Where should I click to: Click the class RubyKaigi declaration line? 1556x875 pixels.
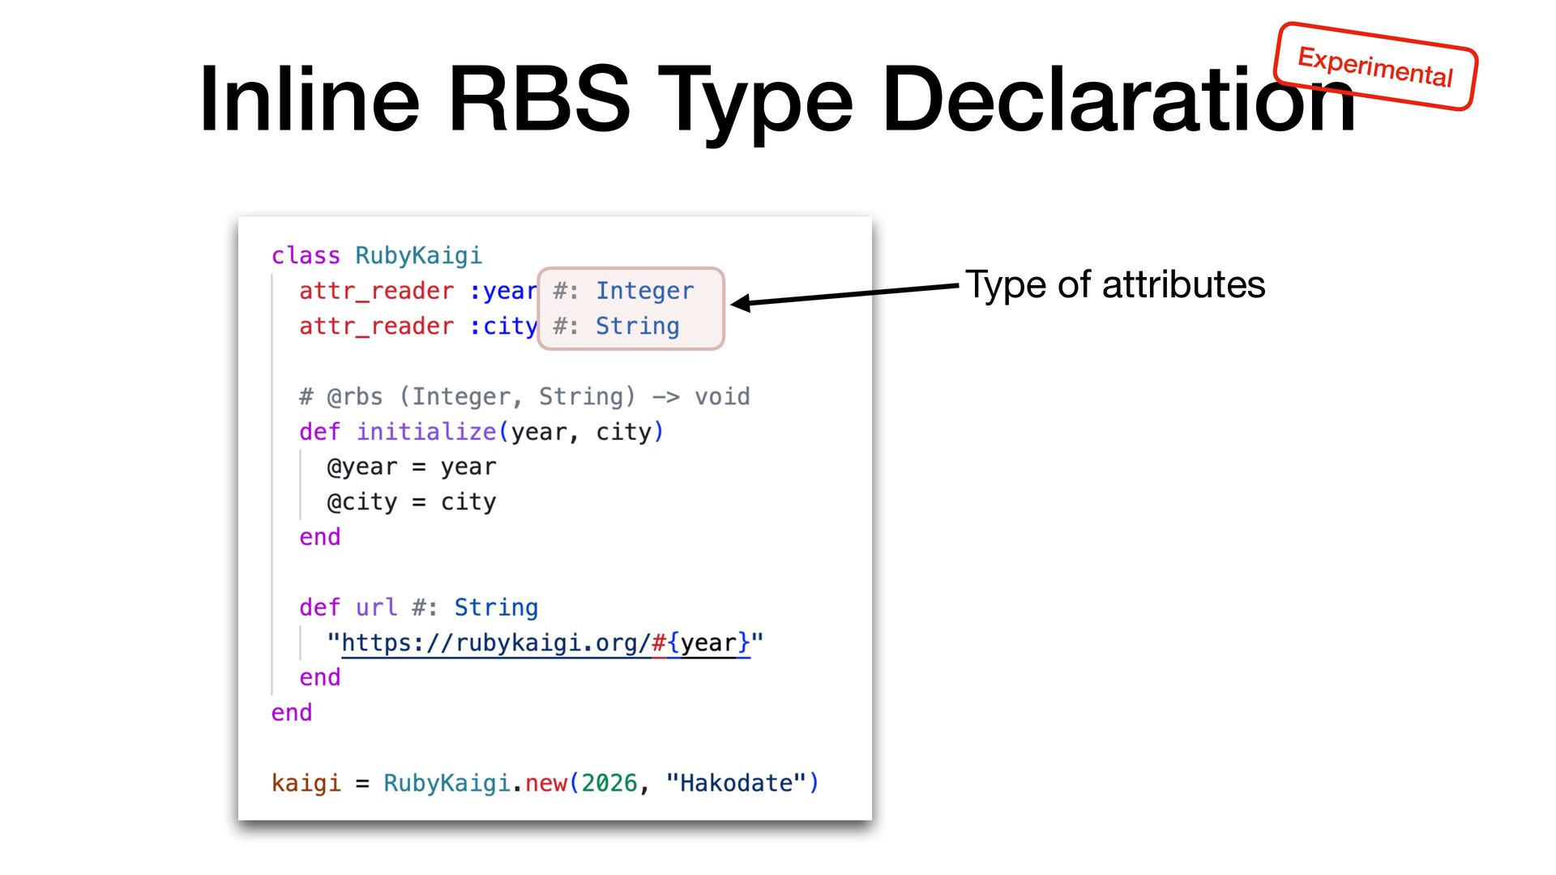(x=376, y=255)
